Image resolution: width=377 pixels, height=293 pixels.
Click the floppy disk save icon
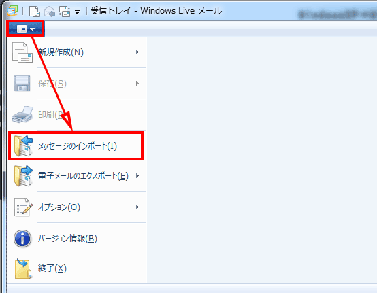coord(22,84)
